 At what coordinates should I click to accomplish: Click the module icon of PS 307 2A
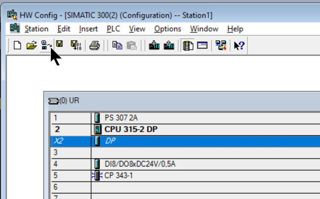[97, 118]
